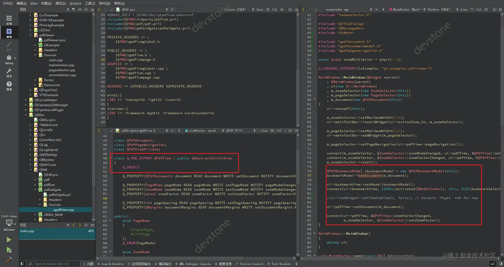Image resolution: width=504 pixels, height=267 pixels.
Task: Click the Type to locate search field
Action: (x=54, y=264)
